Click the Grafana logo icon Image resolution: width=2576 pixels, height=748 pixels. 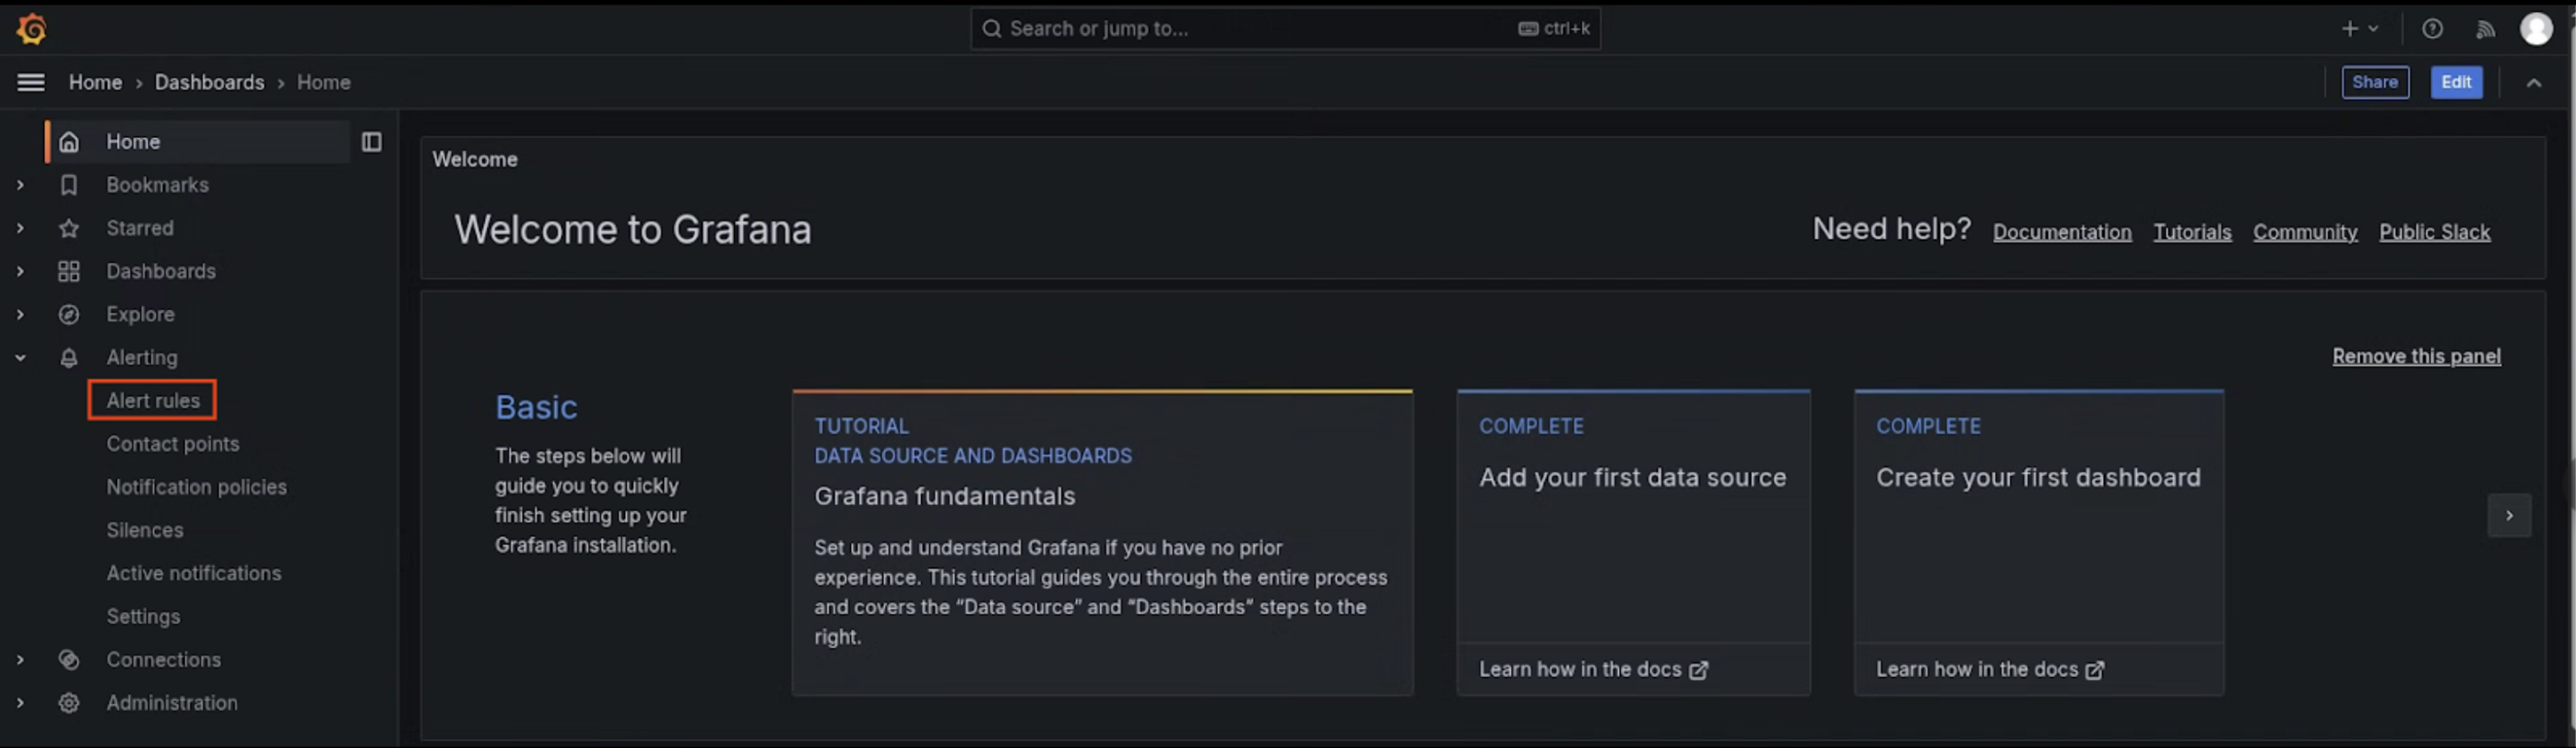click(31, 29)
